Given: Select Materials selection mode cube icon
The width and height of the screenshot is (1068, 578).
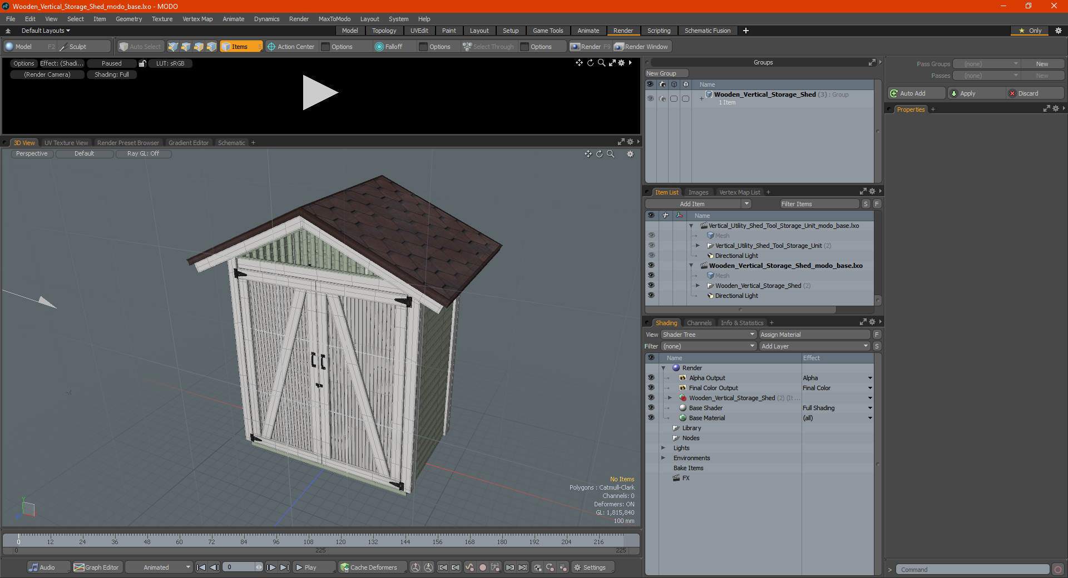Looking at the screenshot, I should pos(211,47).
